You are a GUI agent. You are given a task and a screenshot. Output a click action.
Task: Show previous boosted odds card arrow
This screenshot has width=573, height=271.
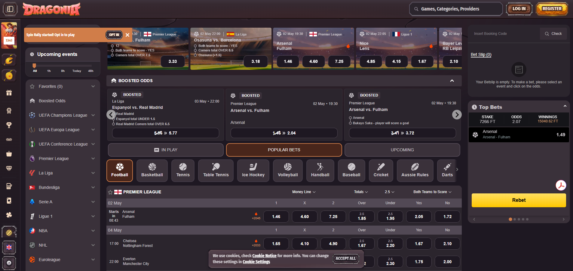tap(111, 115)
